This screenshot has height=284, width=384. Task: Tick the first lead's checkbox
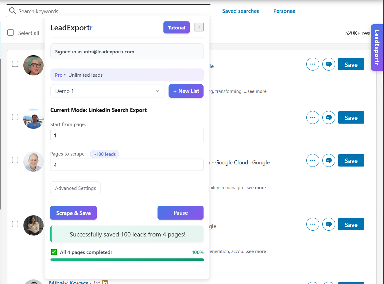[15, 64]
